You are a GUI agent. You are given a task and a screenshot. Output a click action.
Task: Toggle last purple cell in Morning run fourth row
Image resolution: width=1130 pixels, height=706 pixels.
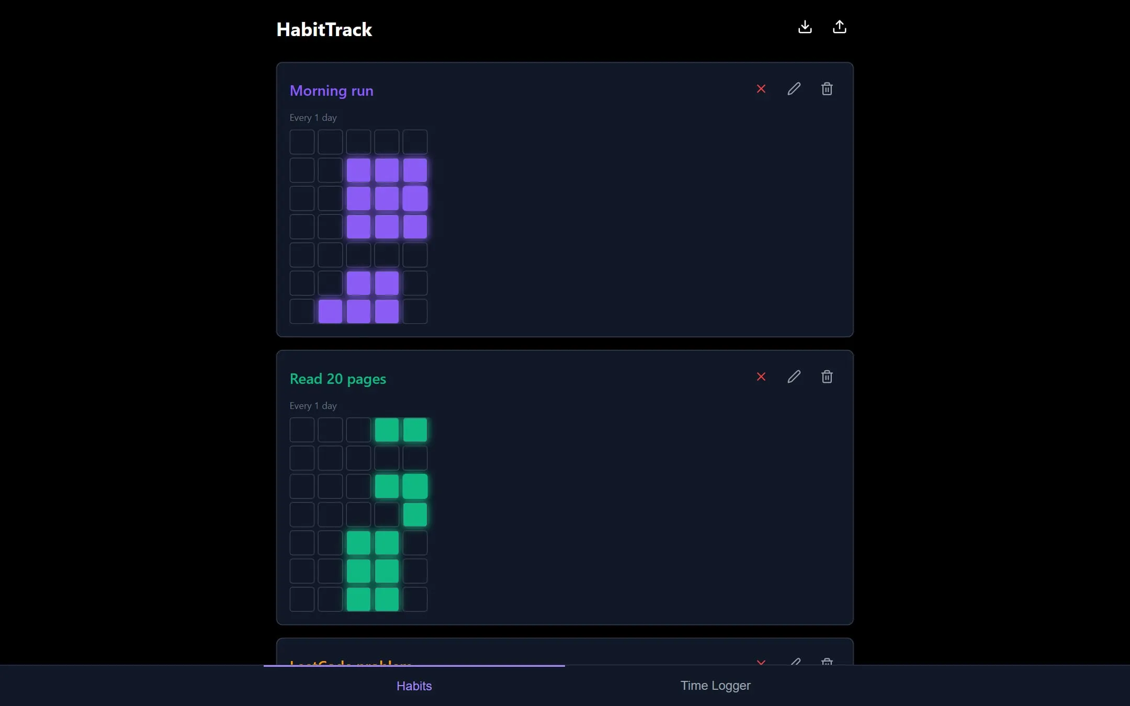[415, 226]
